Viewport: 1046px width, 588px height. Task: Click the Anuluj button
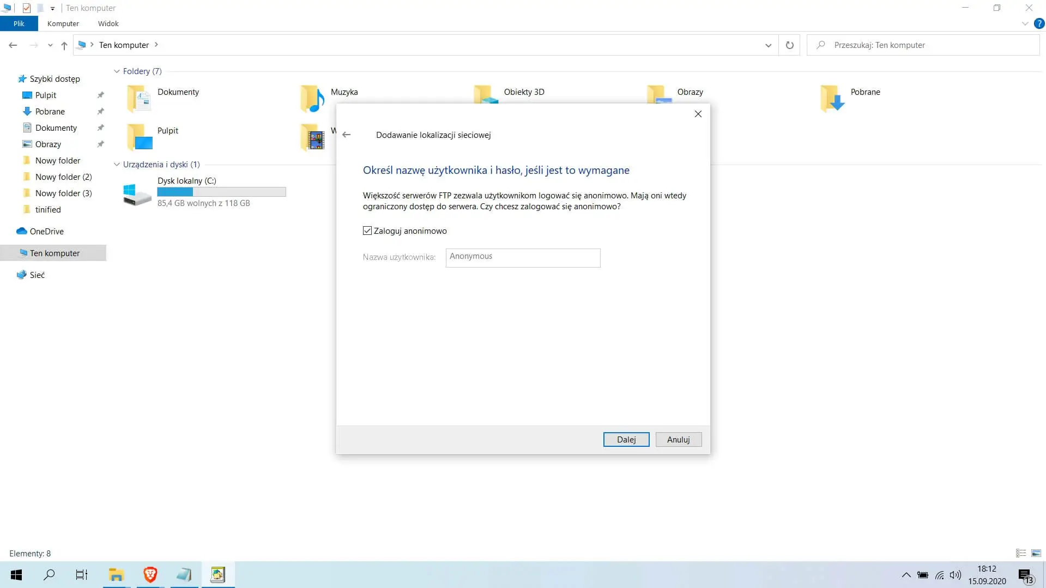tap(678, 439)
